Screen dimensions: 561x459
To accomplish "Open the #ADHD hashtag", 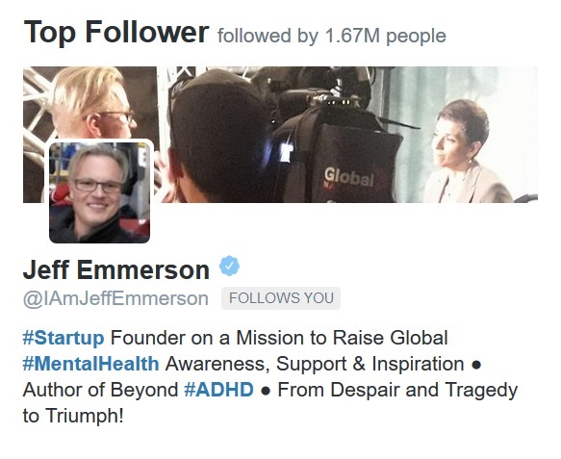I will coord(219,390).
